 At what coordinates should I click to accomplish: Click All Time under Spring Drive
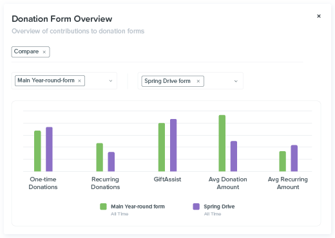213,214
